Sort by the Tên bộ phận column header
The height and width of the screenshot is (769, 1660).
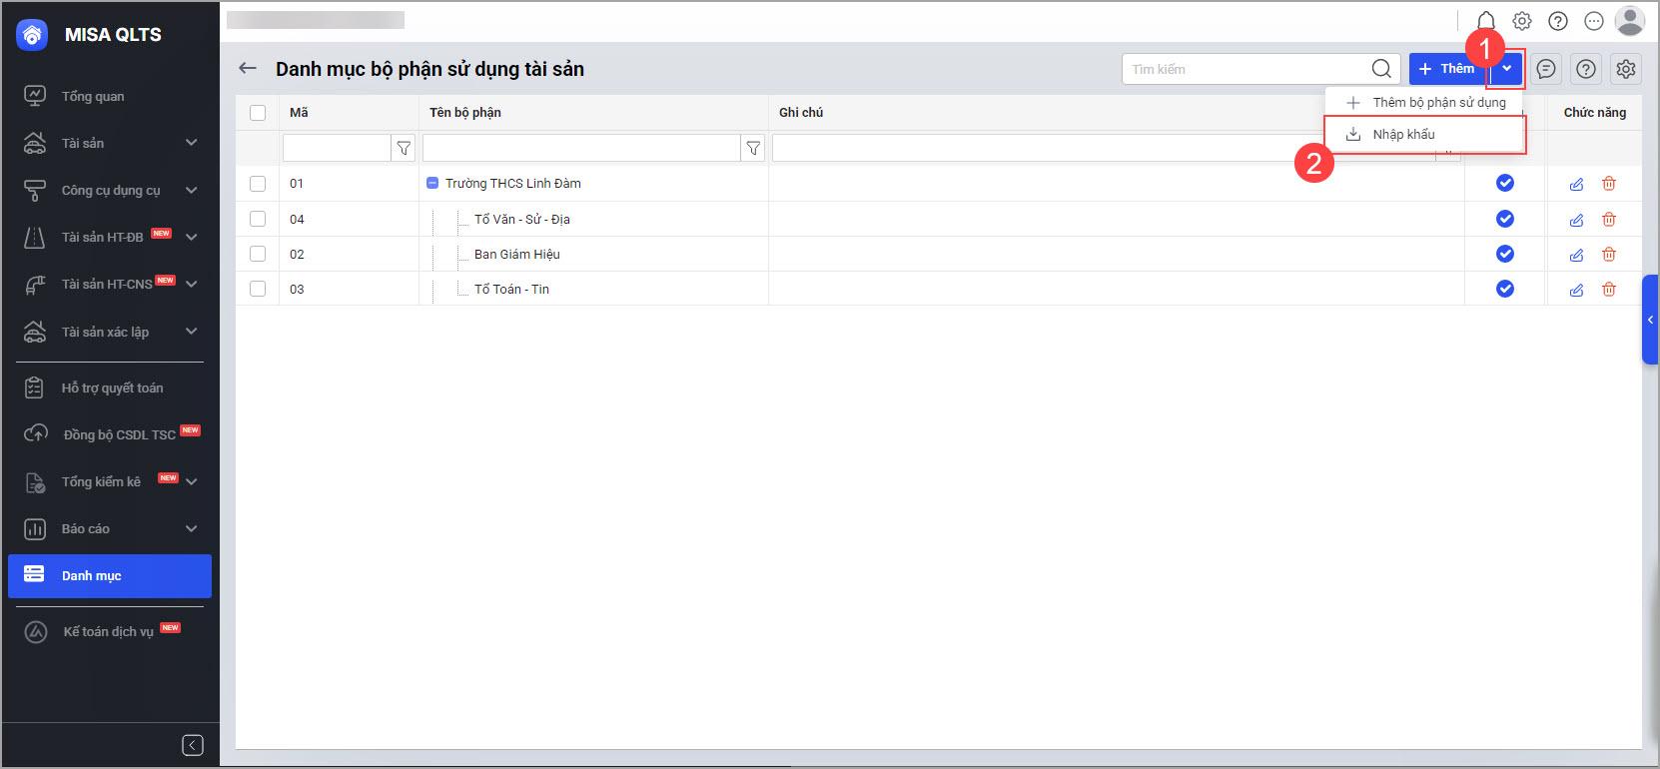(x=465, y=113)
